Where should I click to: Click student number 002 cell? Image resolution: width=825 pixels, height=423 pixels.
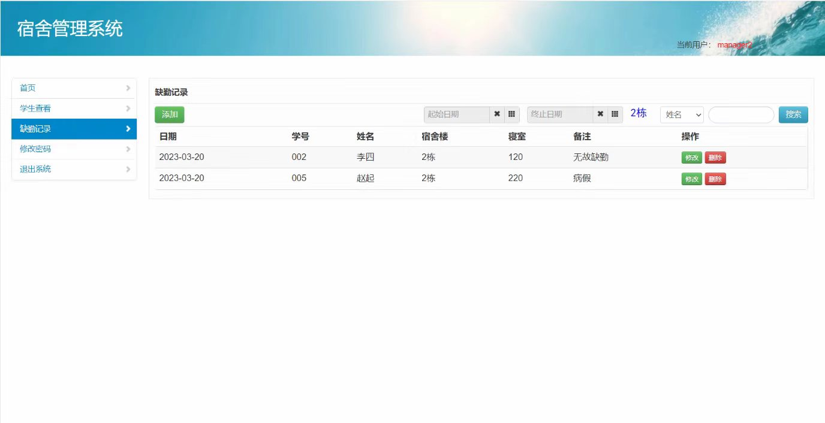pyautogui.click(x=299, y=157)
